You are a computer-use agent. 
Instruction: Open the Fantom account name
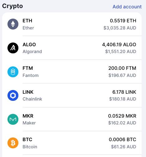(31, 75)
